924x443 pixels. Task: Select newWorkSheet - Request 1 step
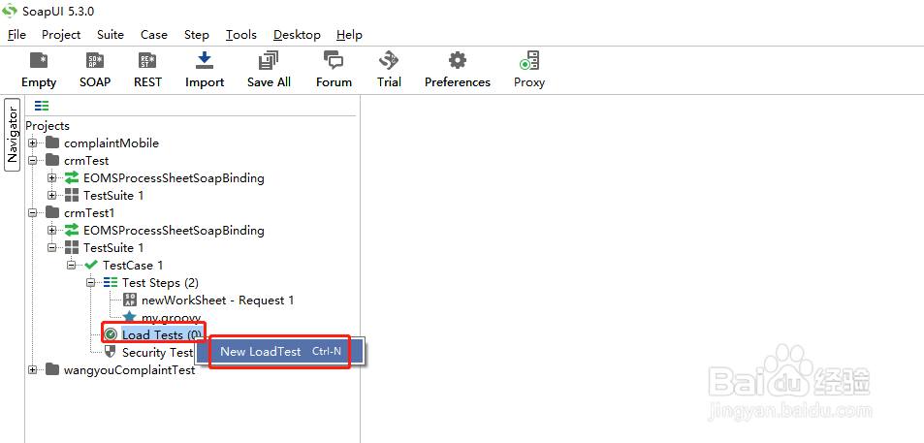point(217,301)
